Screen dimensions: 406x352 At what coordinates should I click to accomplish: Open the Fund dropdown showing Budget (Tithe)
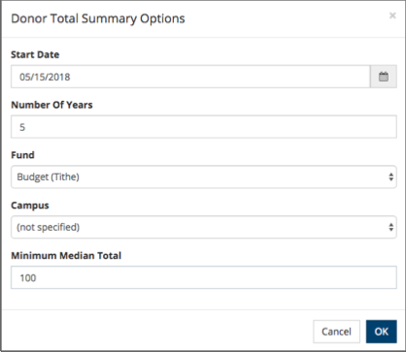point(204,176)
